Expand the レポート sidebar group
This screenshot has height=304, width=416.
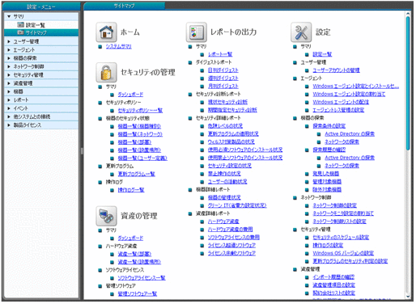click(x=9, y=100)
